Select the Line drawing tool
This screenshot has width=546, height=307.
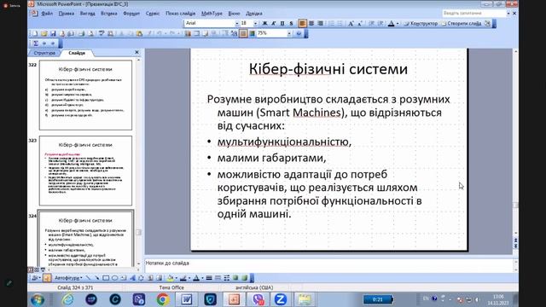[88, 278]
